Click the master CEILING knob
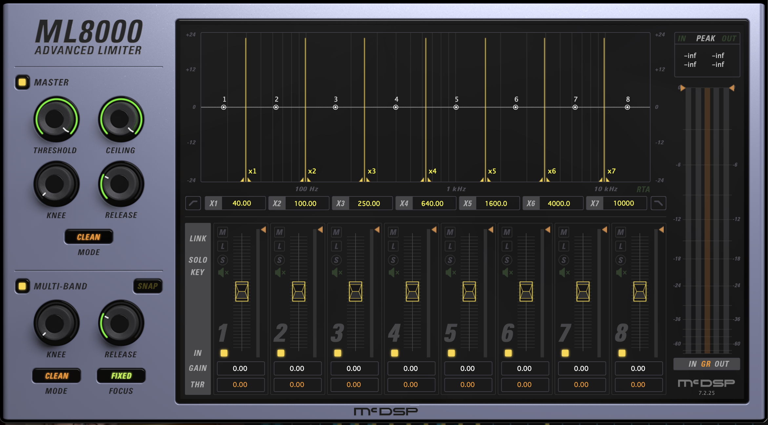Viewport: 768px width, 425px height. point(121,119)
